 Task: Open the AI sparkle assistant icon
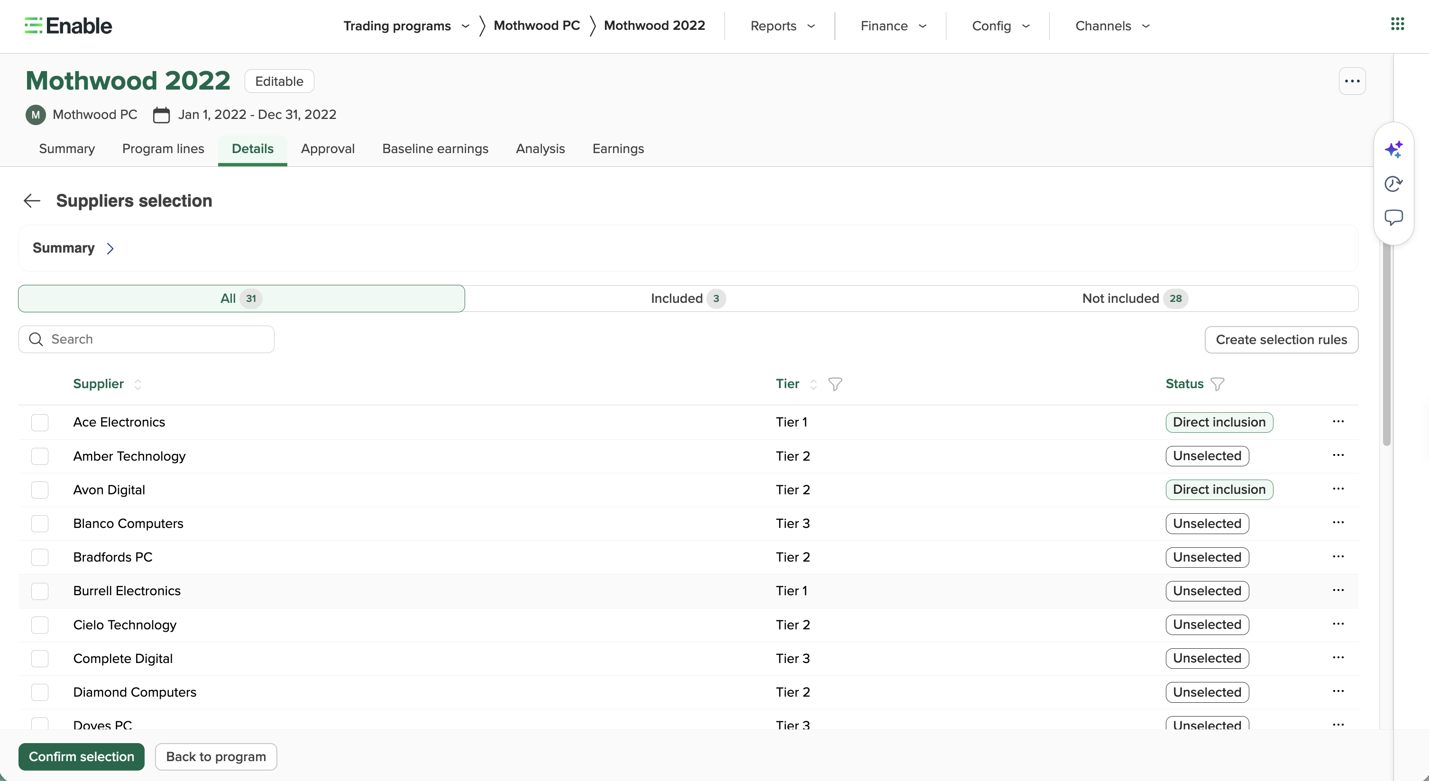[1393, 149]
